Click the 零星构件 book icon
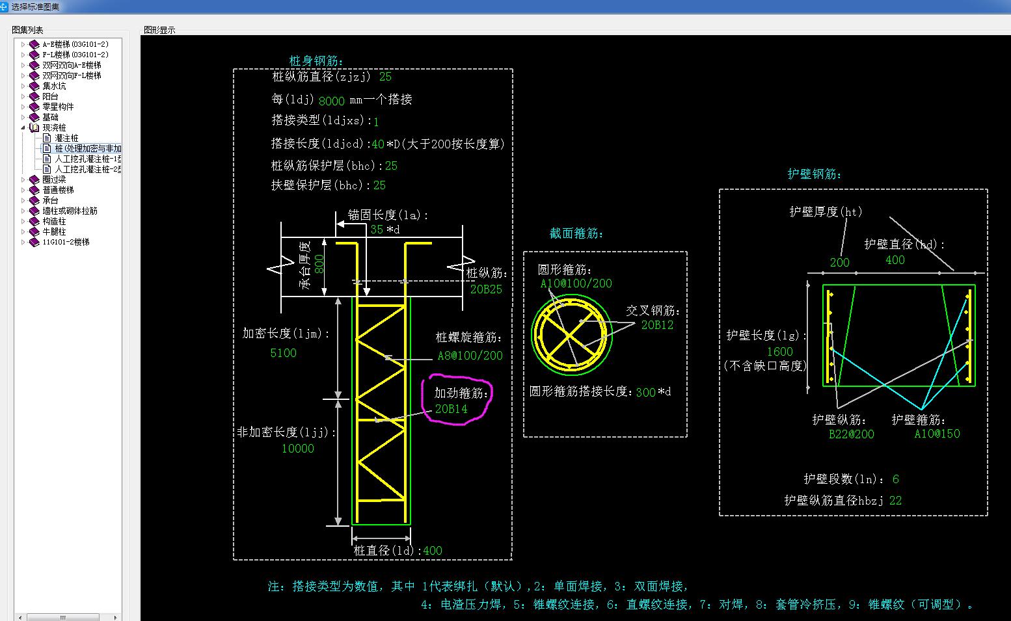Image resolution: width=1011 pixels, height=621 pixels. pyautogui.click(x=34, y=107)
